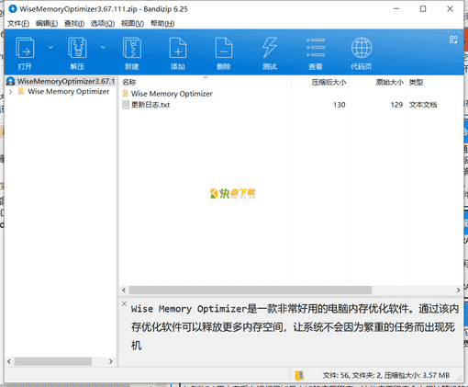Click the archive icon in the status bar
Screen dimensions: 468x387
click(299, 375)
